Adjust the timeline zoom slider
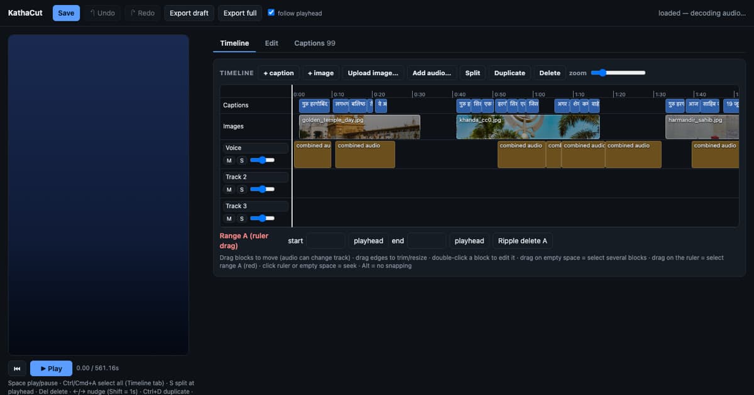The height and width of the screenshot is (395, 754). coord(618,73)
